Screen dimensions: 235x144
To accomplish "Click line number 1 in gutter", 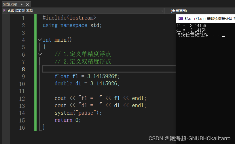I will coord(23,18).
